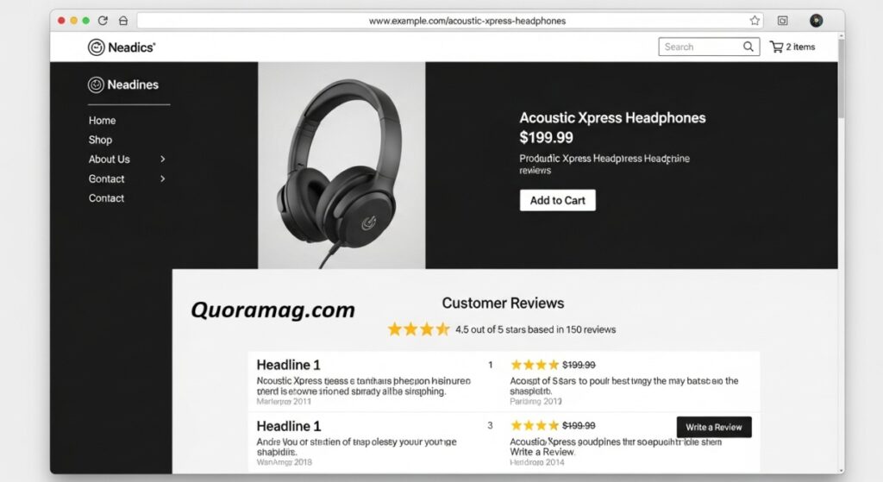Open Shop from the sidebar menu
The height and width of the screenshot is (482, 883).
pyautogui.click(x=100, y=140)
